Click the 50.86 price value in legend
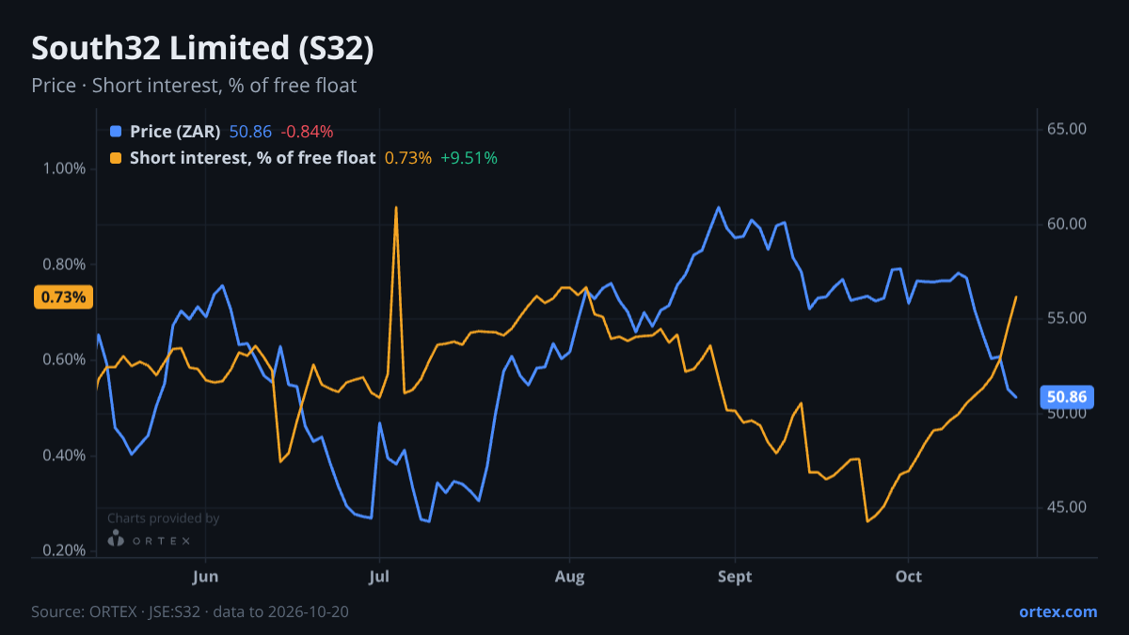Screen dimensions: 1129x635 click(250, 132)
